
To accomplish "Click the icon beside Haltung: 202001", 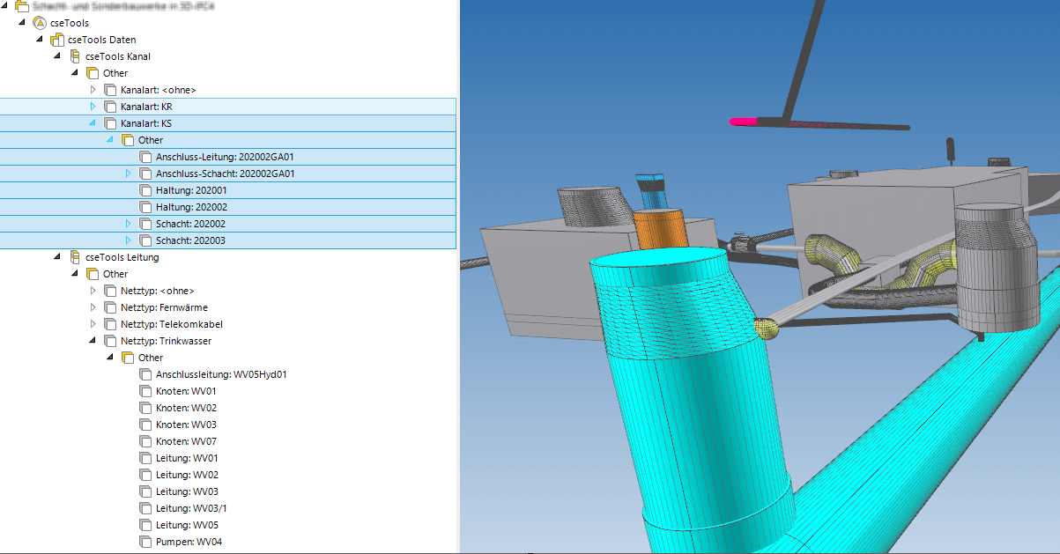I will [x=145, y=190].
